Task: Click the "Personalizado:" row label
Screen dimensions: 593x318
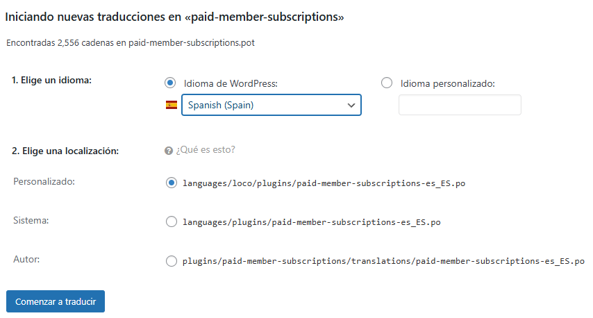Action: point(44,181)
